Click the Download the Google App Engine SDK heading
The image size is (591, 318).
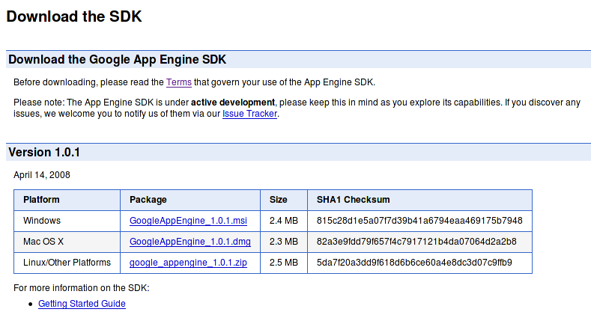click(117, 59)
